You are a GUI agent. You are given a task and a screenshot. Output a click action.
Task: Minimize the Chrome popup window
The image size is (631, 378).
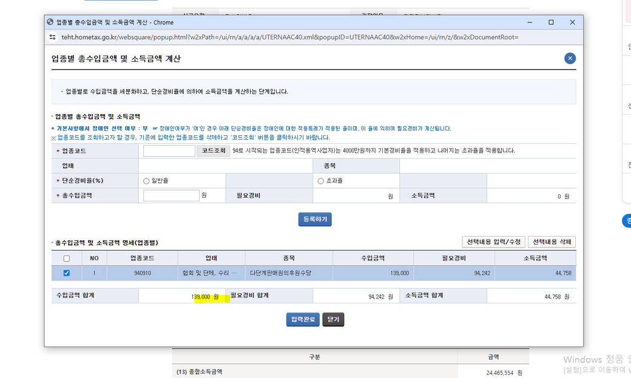(530, 22)
